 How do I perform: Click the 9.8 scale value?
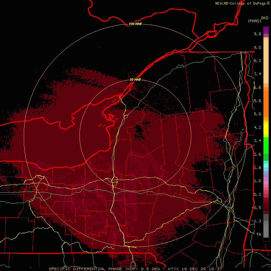pyautogui.click(x=257, y=34)
